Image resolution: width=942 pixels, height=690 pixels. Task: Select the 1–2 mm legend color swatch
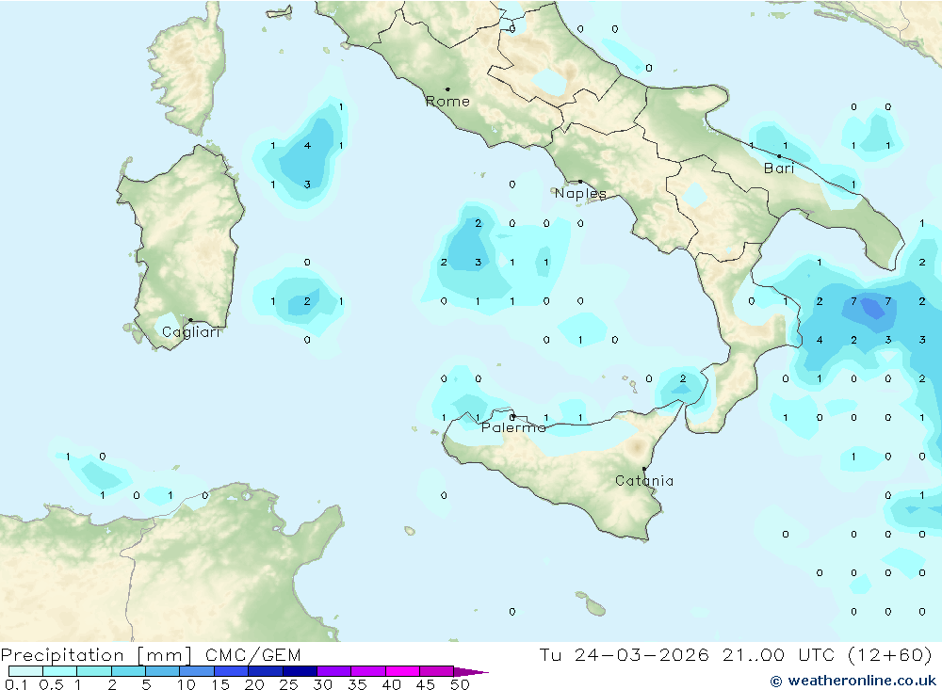click(x=94, y=671)
